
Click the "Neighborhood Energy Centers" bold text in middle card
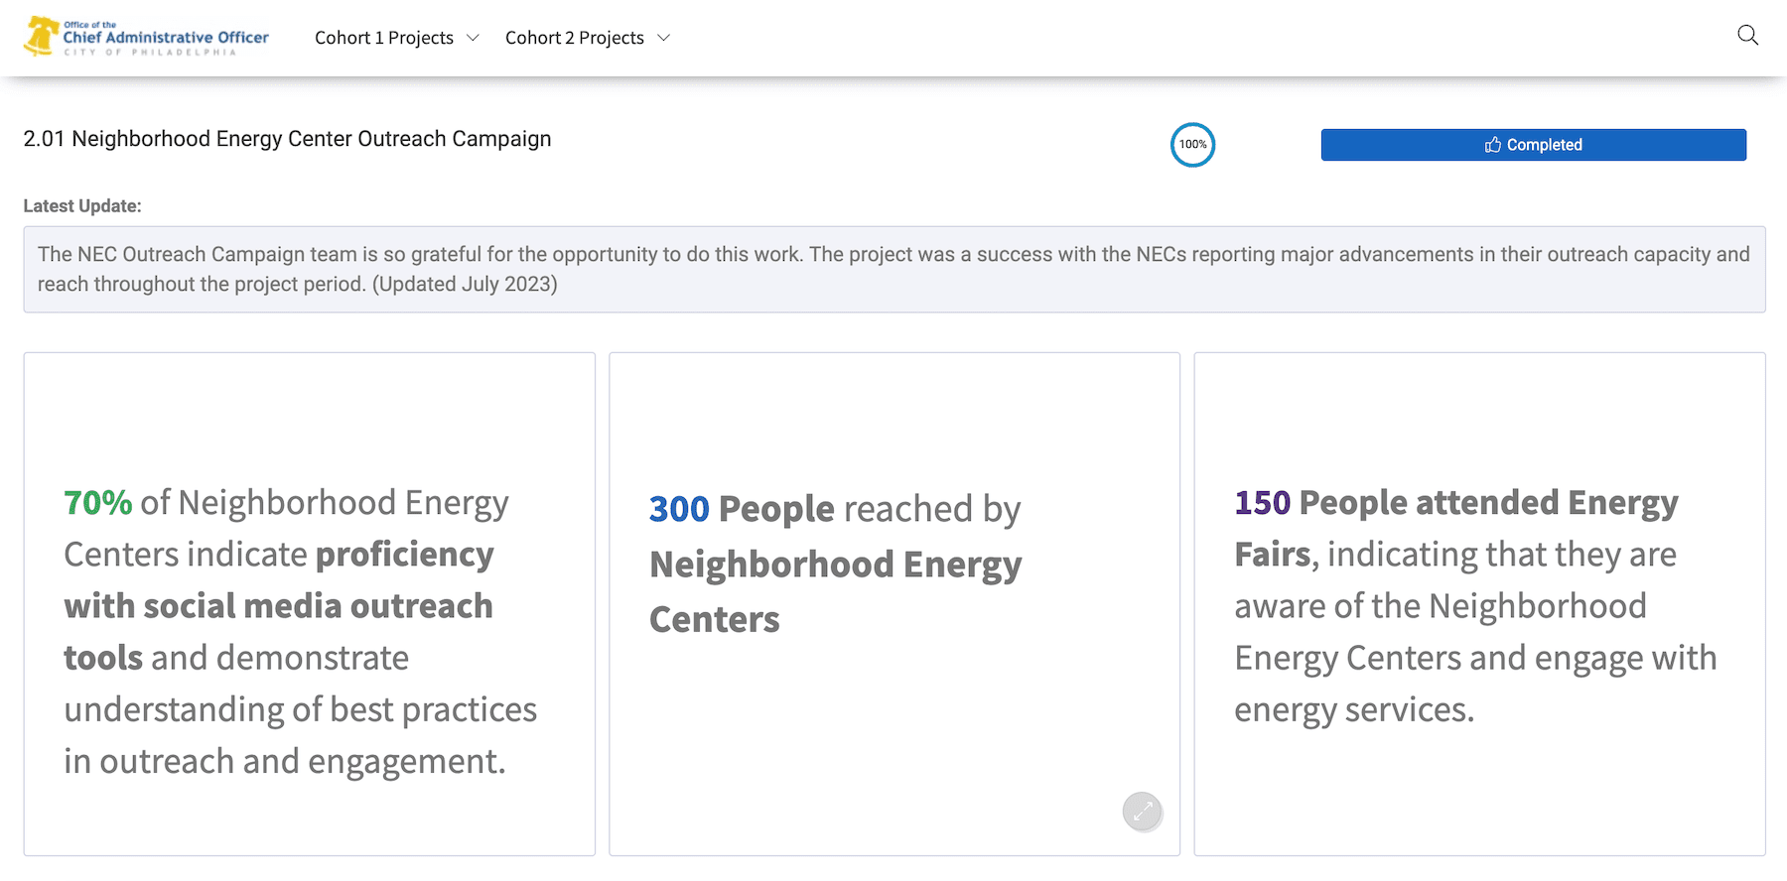835,565
